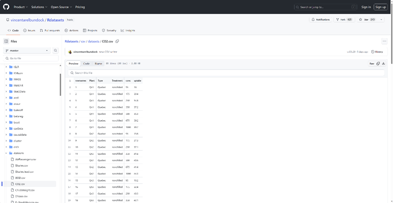Click Sign in
393x203 pixels.
coord(366,7)
